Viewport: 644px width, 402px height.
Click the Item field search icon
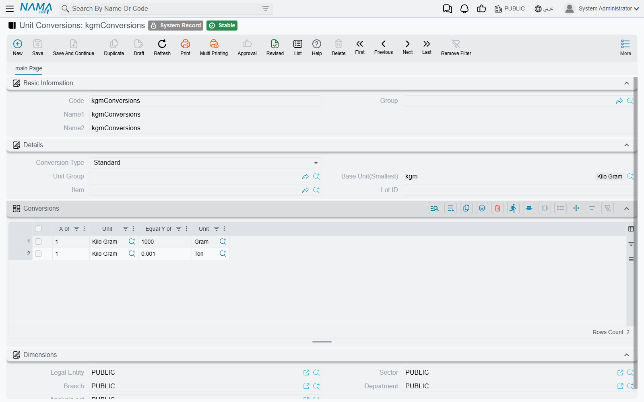(316, 190)
